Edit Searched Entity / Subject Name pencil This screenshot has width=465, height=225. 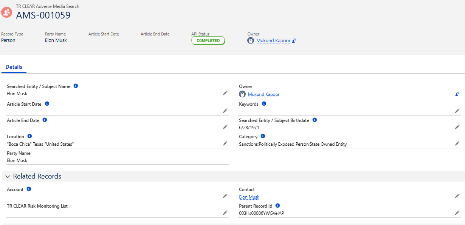(x=225, y=93)
